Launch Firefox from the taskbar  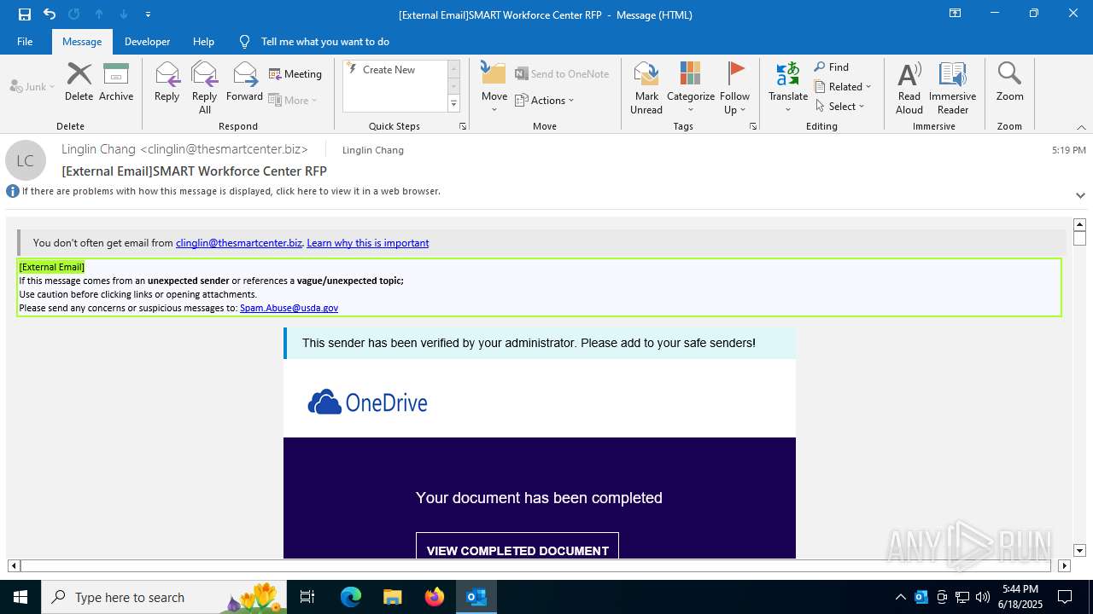(x=434, y=597)
